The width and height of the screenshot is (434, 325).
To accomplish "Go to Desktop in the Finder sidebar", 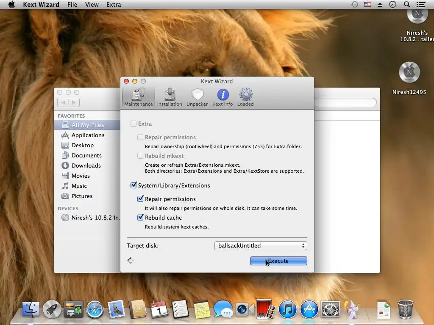I will (x=87, y=146).
